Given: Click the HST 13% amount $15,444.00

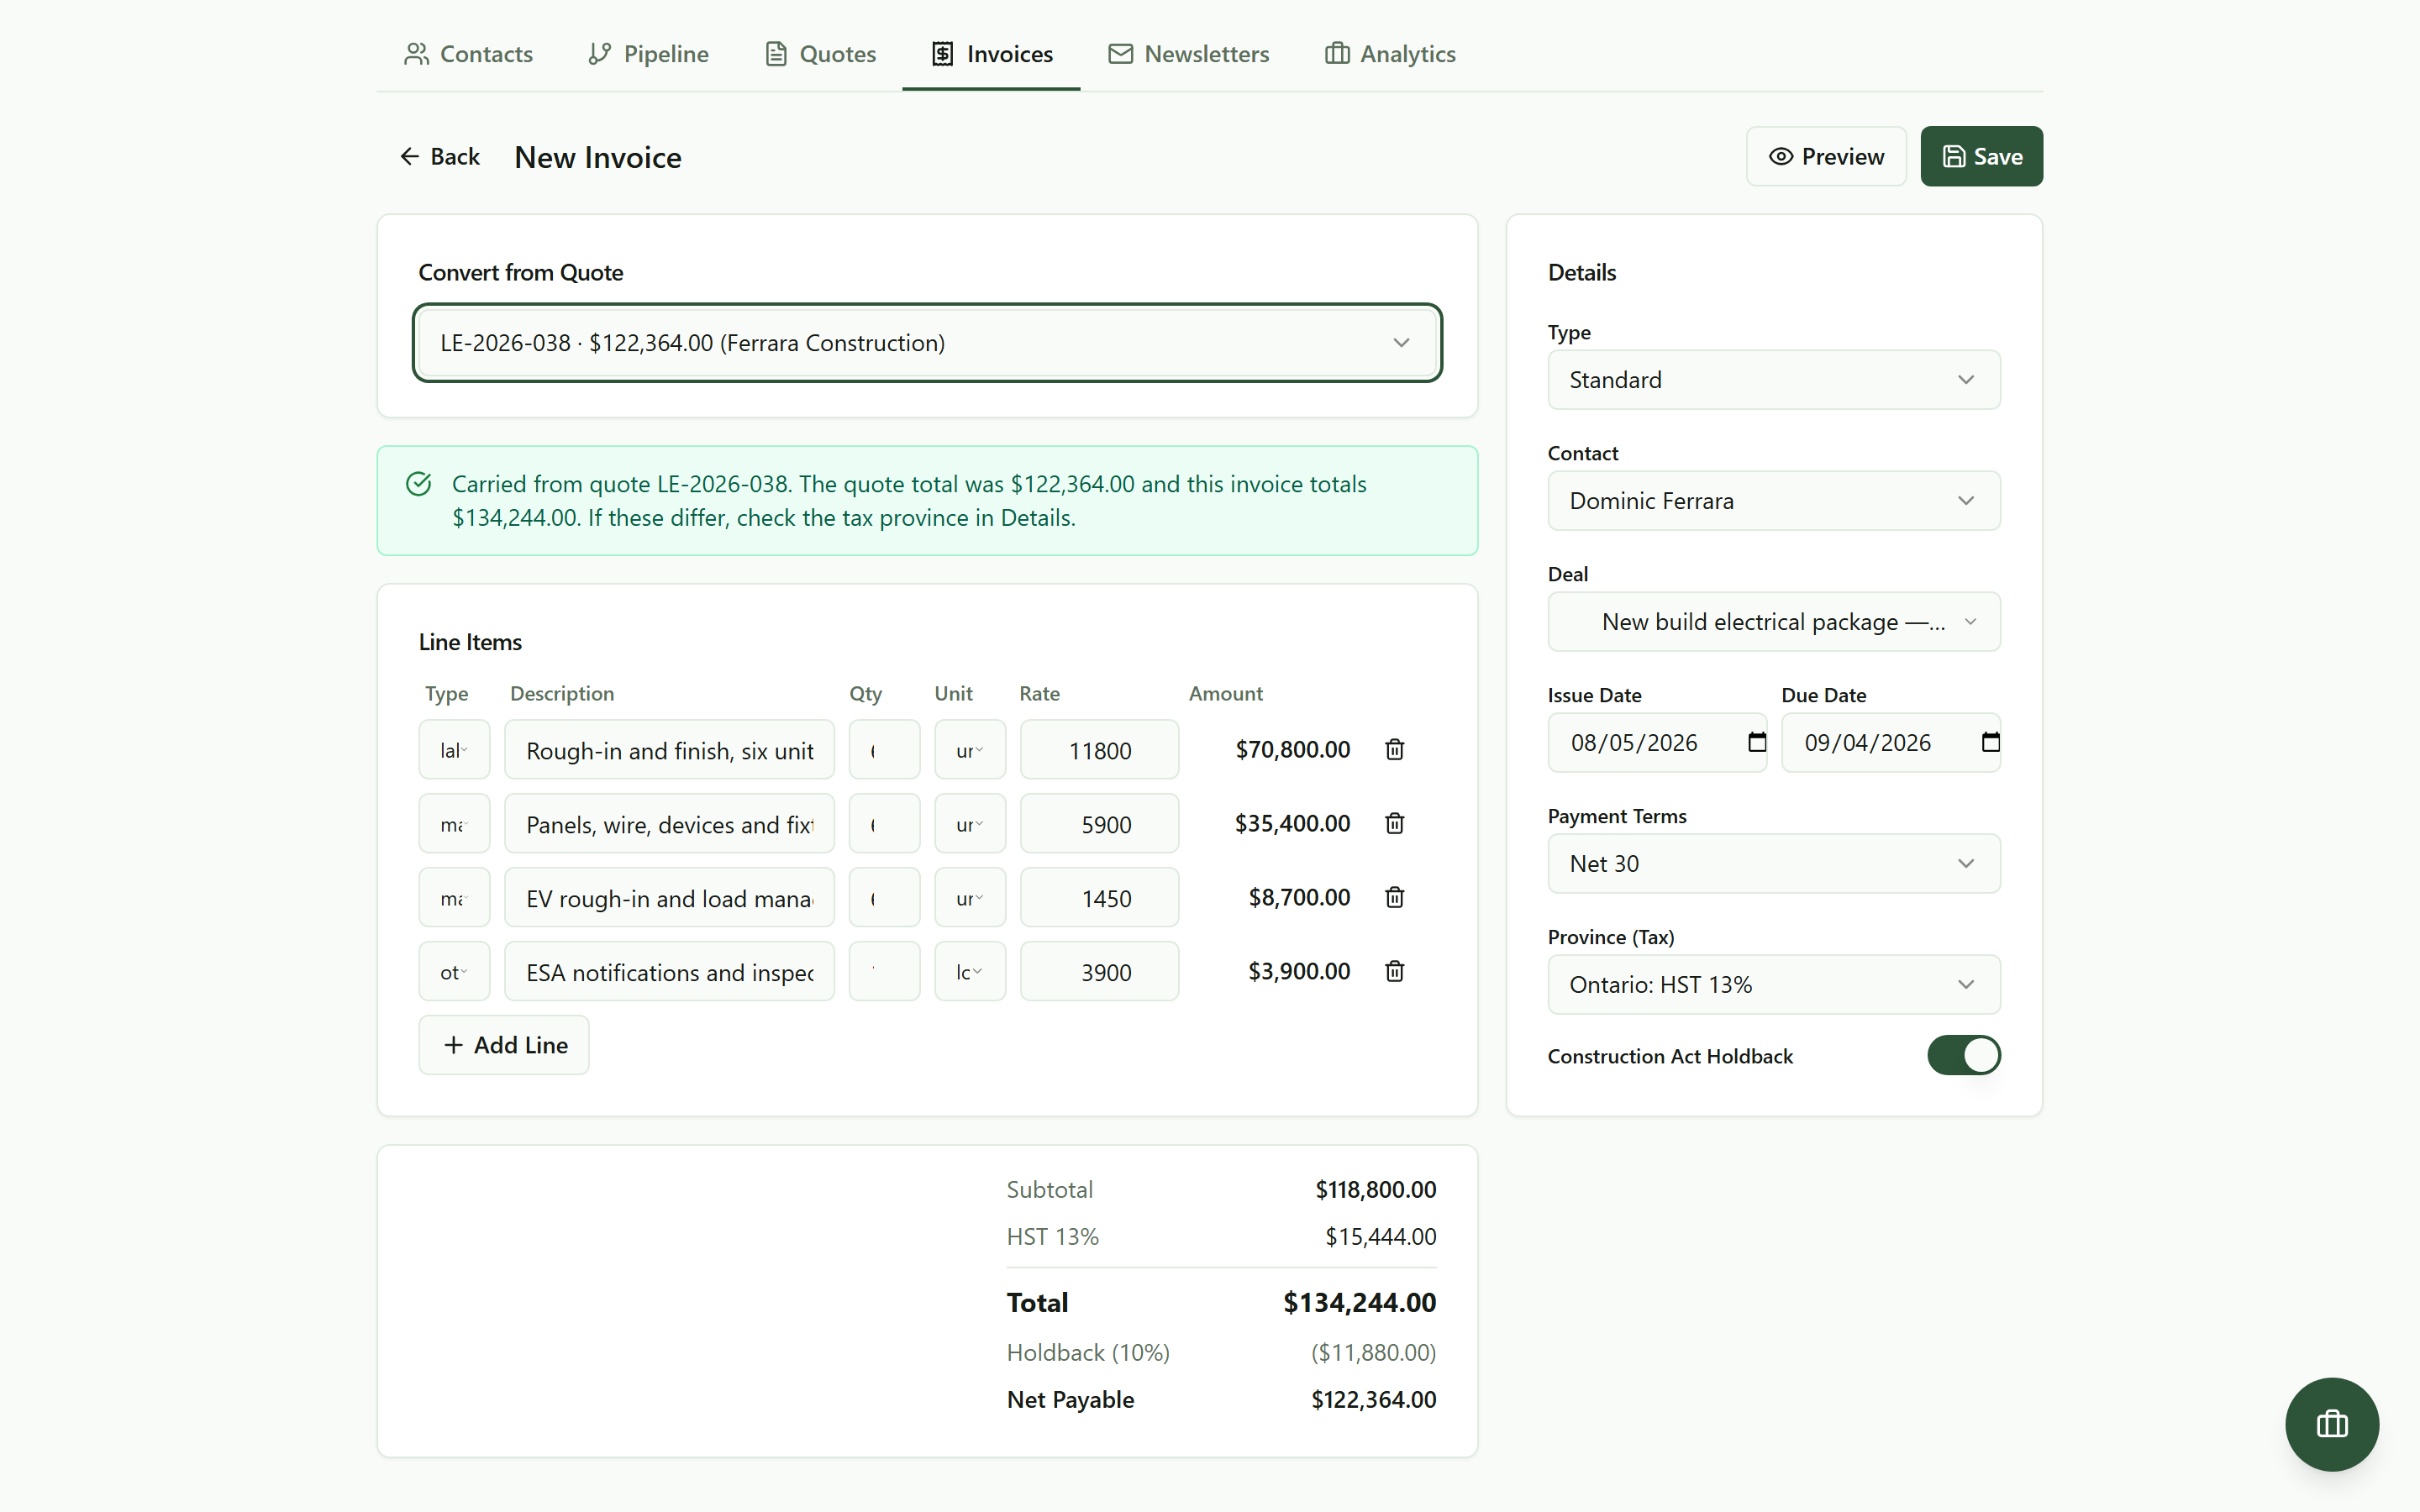Looking at the screenshot, I should tap(1380, 1237).
